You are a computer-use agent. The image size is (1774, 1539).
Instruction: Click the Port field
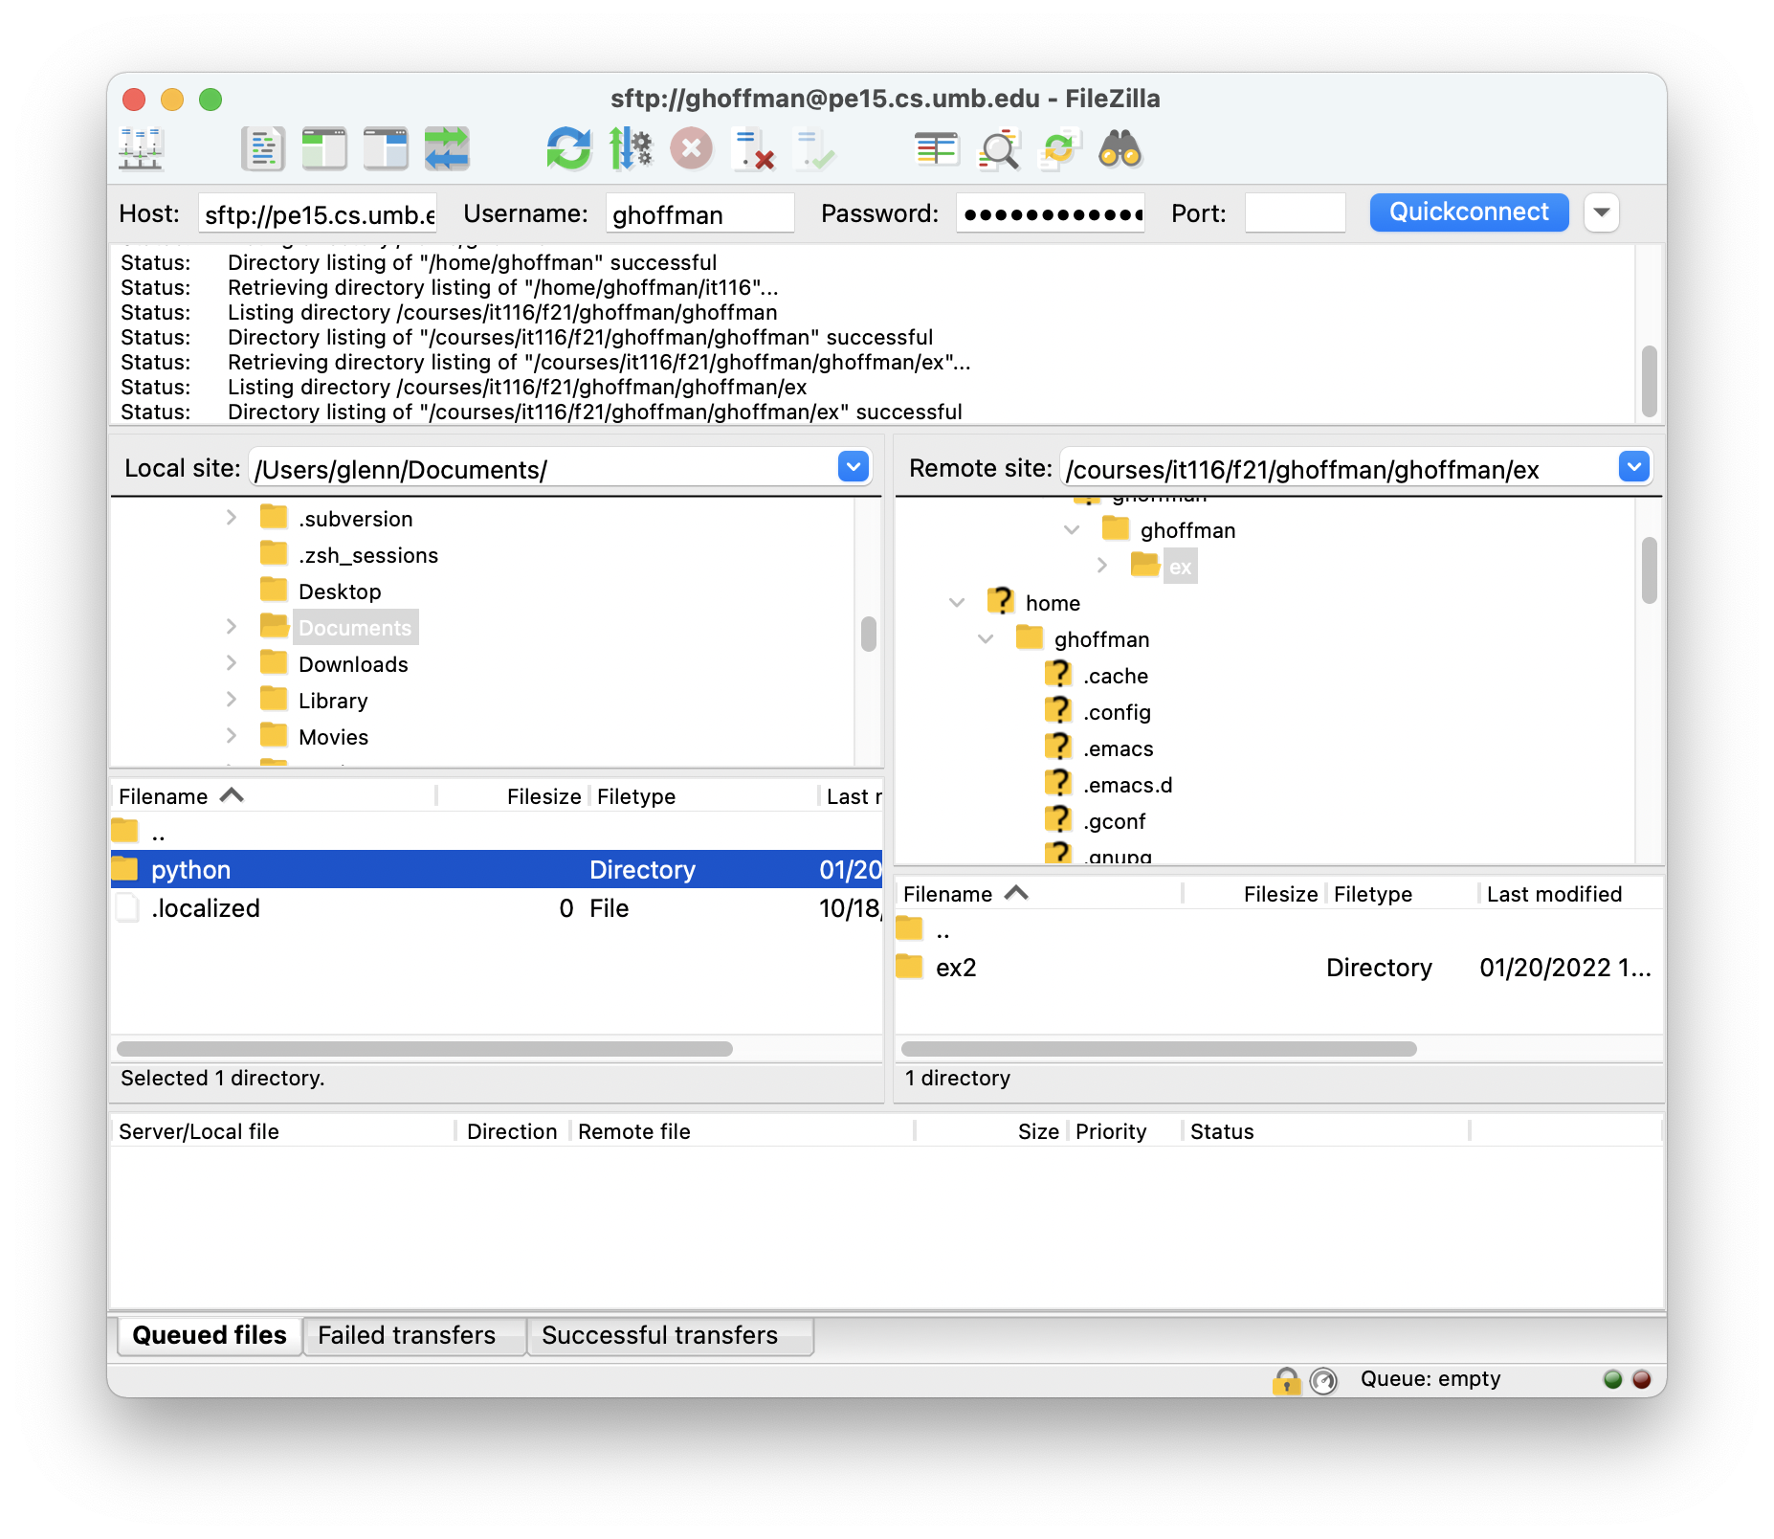(1295, 213)
